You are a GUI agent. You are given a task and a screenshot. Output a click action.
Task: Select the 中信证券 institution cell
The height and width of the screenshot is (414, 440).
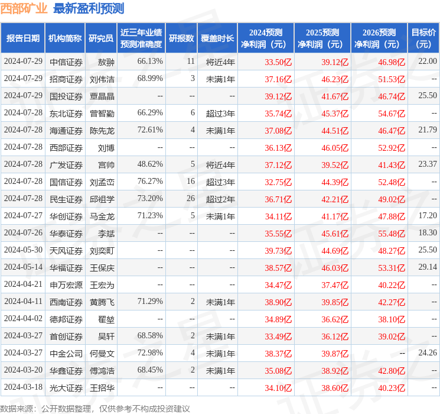tap(66, 62)
